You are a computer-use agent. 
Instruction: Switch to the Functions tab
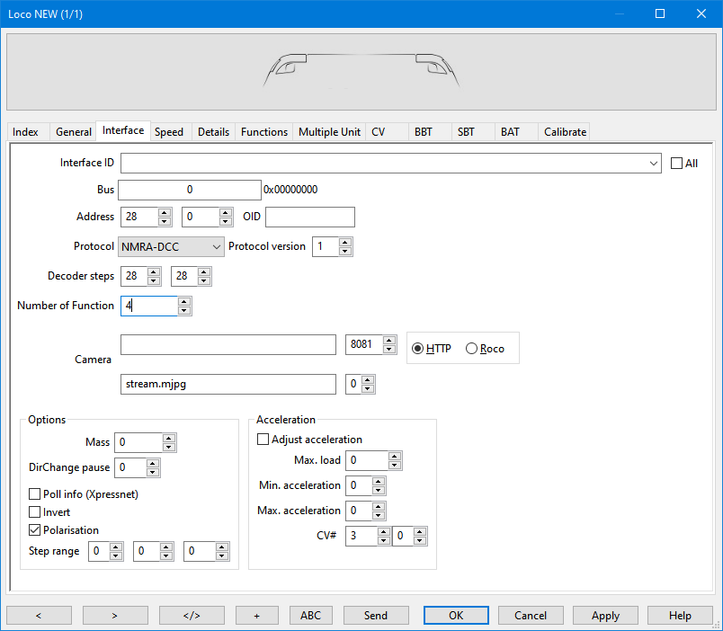pos(264,131)
